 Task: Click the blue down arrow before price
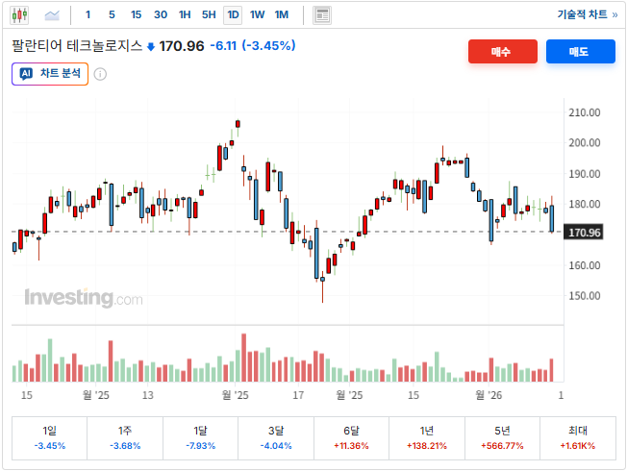pos(151,47)
